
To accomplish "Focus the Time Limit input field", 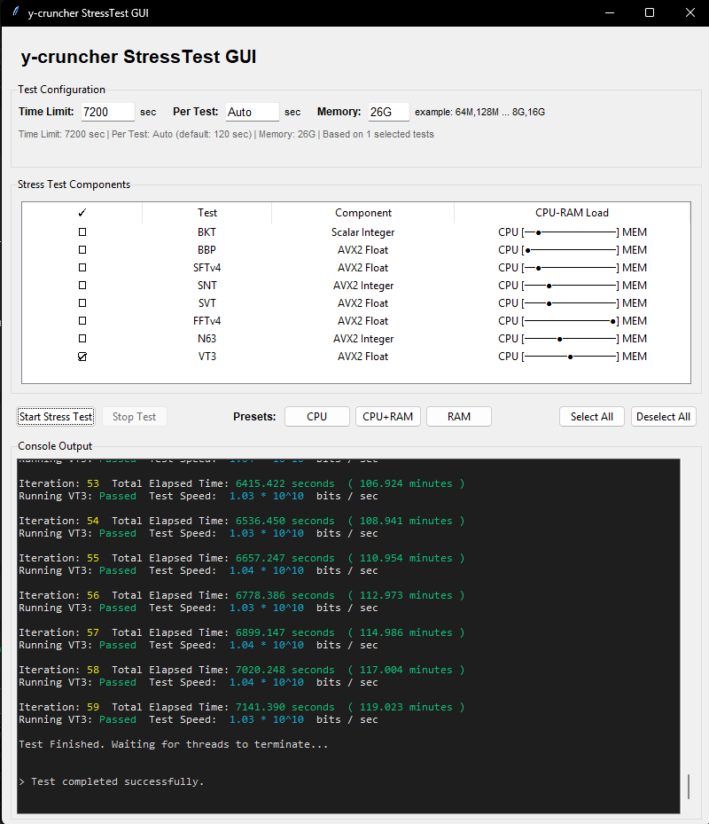I will 107,112.
